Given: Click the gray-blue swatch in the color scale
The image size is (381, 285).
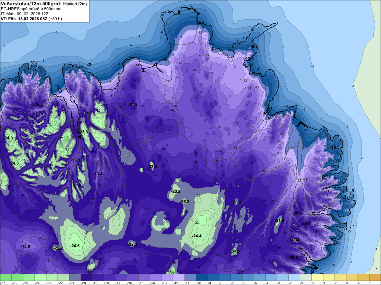Looking at the screenshot, I should pos(75,277).
